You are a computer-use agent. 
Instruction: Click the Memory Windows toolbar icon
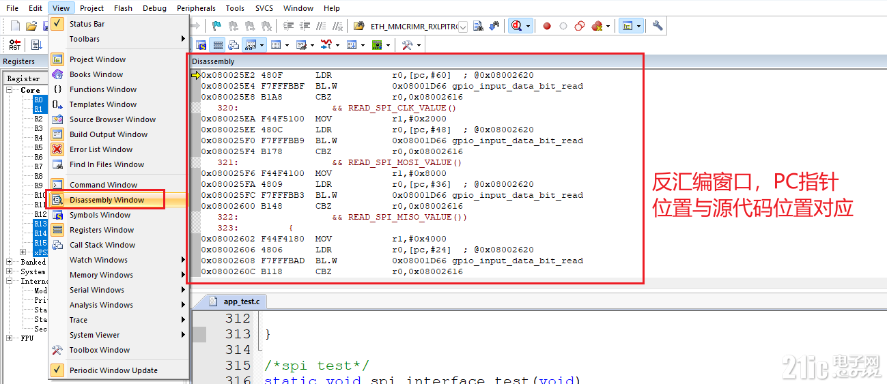277,45
